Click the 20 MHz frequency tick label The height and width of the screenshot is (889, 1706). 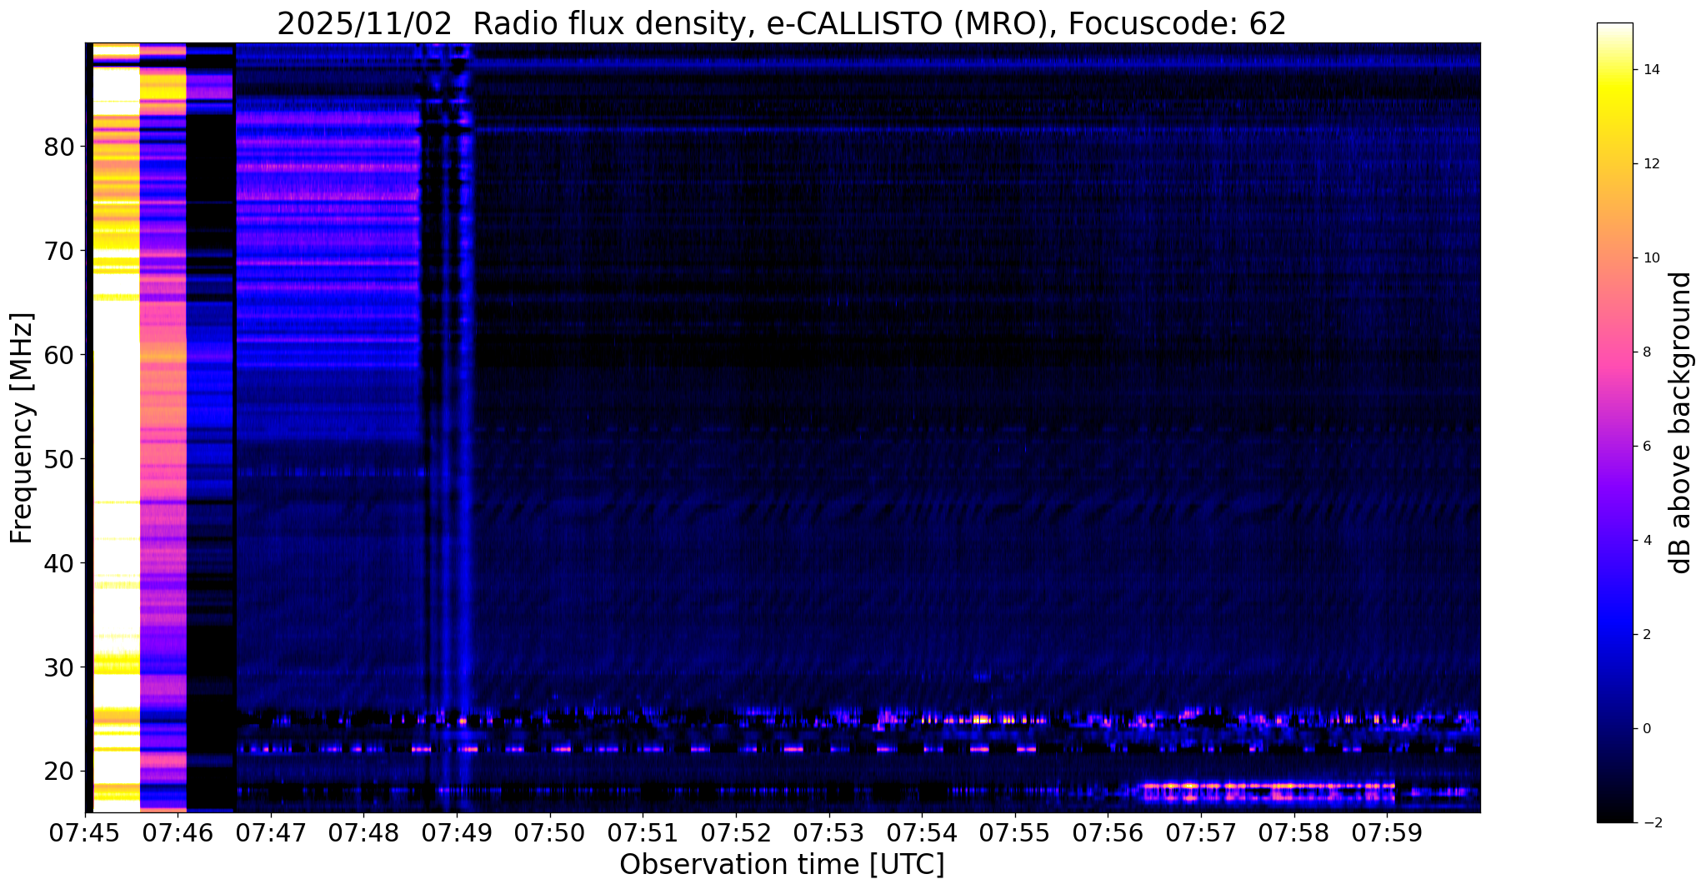[x=59, y=772]
